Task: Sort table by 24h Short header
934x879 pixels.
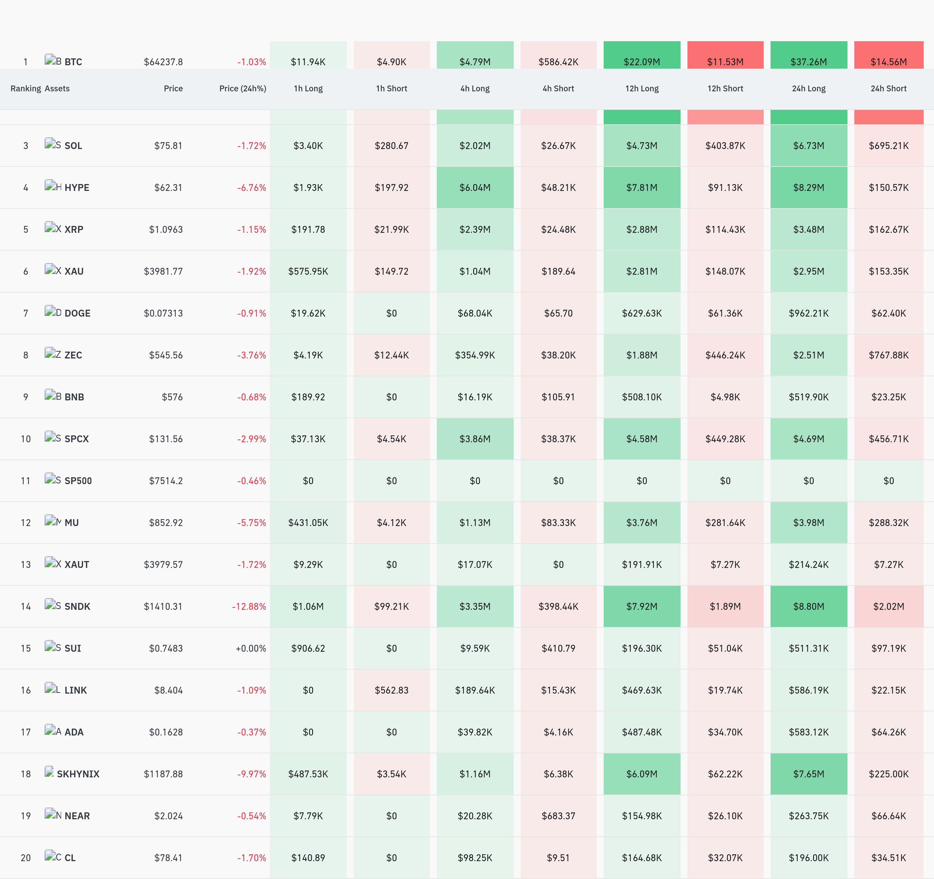Action: click(x=888, y=88)
